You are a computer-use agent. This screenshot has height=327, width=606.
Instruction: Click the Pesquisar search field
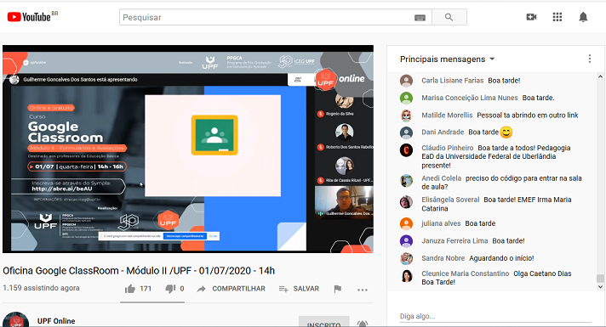266,17
